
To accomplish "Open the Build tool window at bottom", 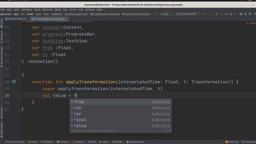I will [x=92, y=142].
